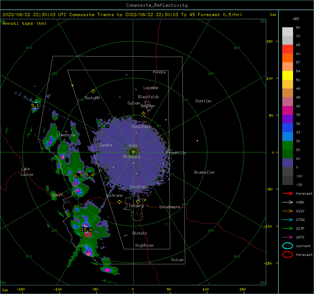Click the Ponoka city label
The height and width of the screenshot is (294, 314).
coord(159,72)
